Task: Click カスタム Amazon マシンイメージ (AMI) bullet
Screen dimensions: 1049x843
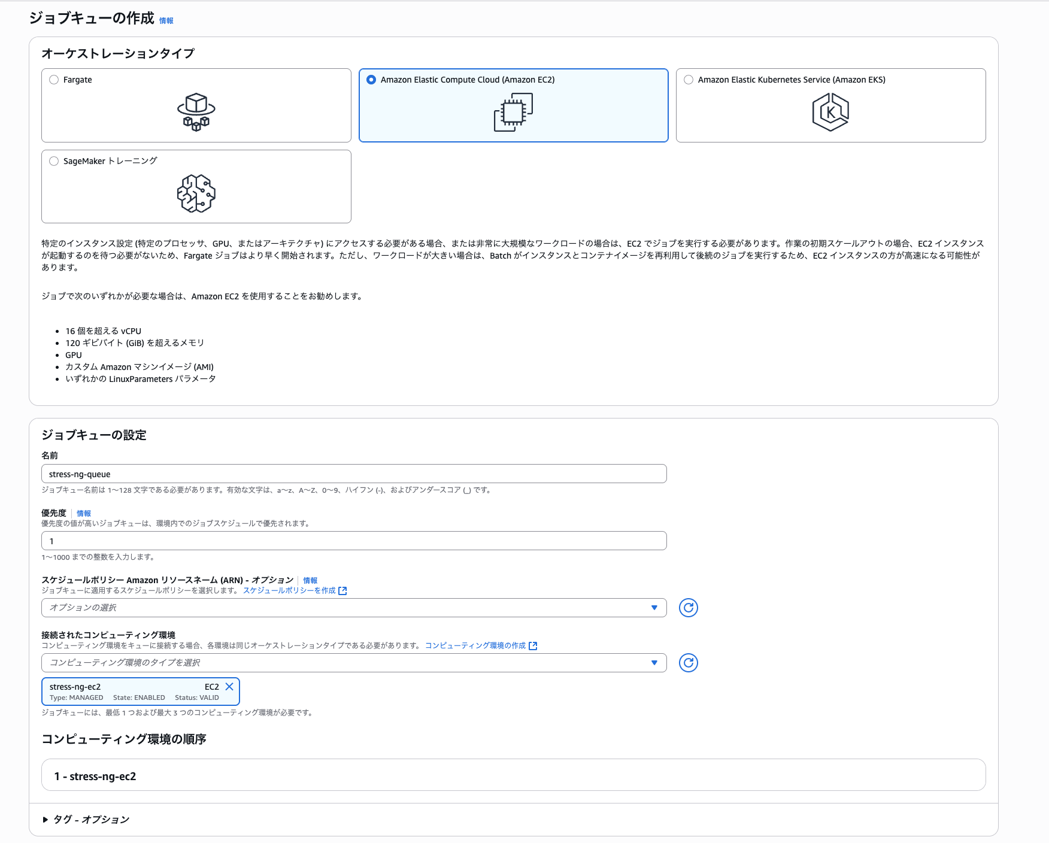Action: click(x=140, y=367)
